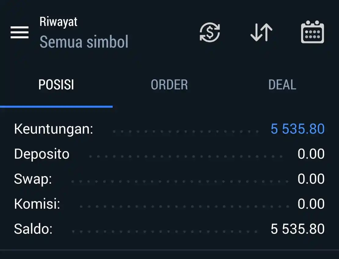
Task: Switch to the ORDER tab
Action: (169, 85)
